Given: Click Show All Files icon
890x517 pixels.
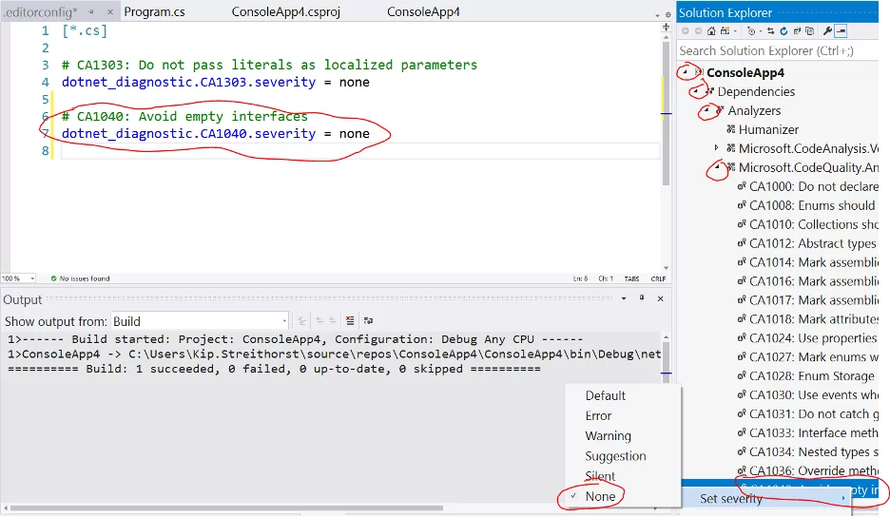Looking at the screenshot, I should tap(810, 31).
